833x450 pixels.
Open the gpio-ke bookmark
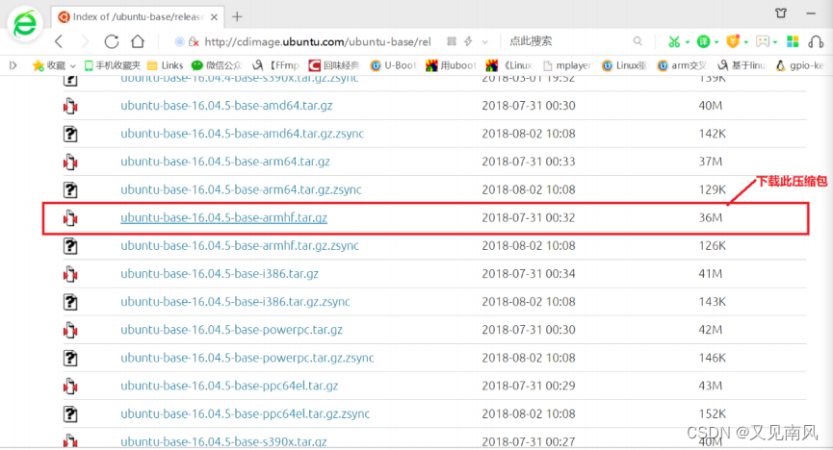(800, 65)
